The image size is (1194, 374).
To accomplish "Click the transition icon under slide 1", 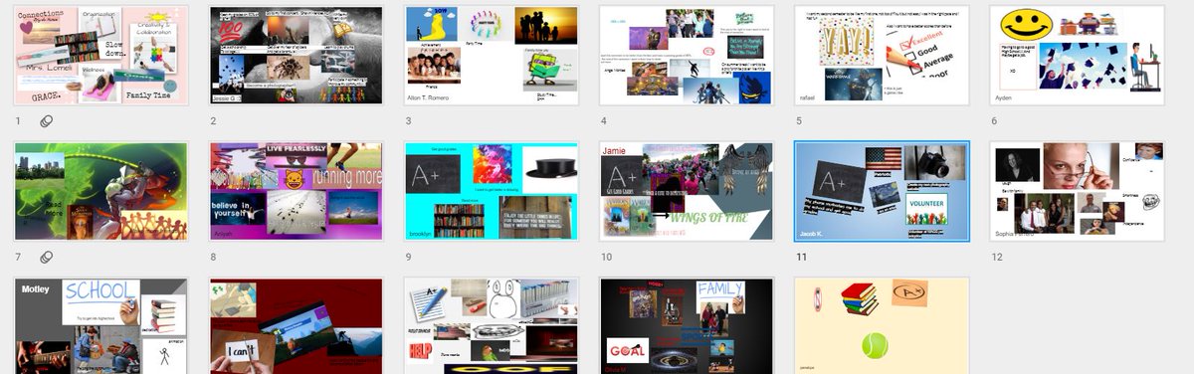I will click(x=46, y=121).
